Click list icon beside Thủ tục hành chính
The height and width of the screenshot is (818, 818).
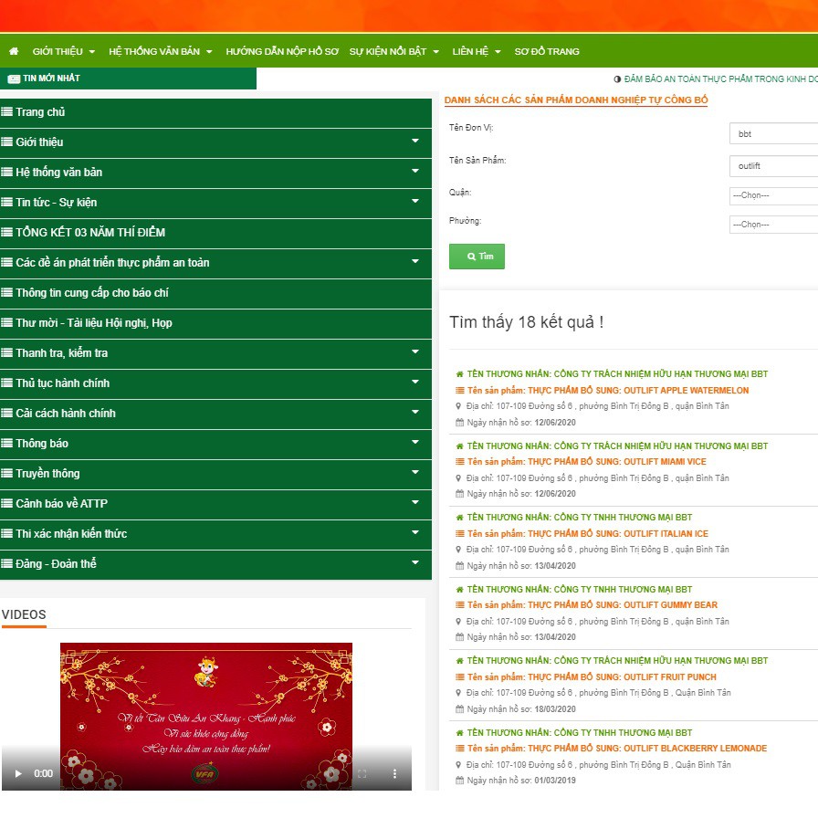[x=7, y=383]
